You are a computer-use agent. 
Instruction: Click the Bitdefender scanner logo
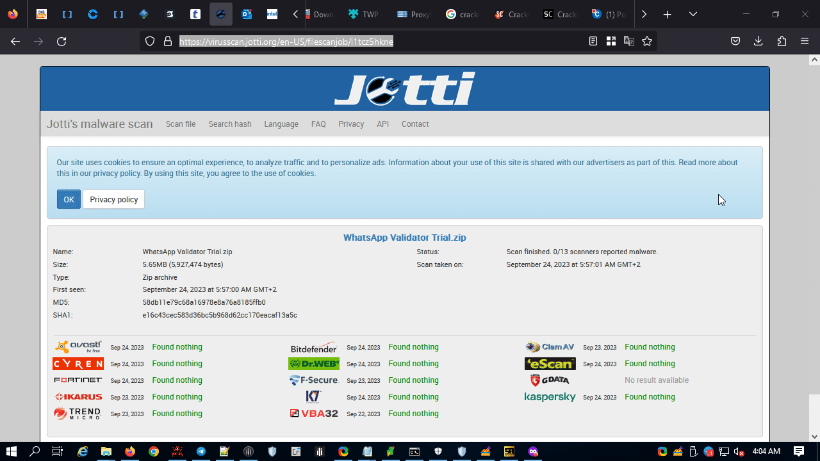coord(314,347)
